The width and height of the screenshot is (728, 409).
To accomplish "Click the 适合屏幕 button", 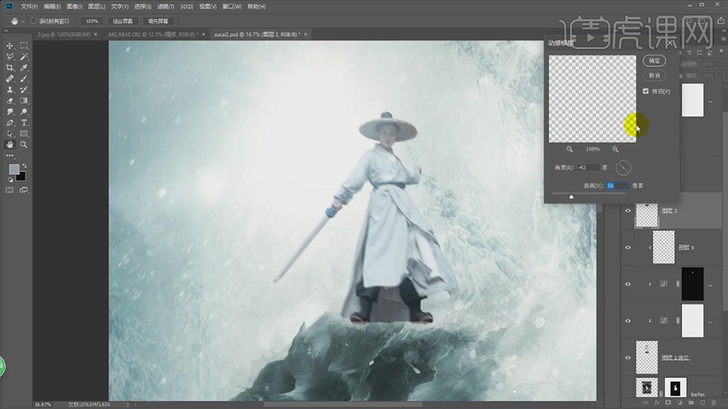I will [122, 21].
